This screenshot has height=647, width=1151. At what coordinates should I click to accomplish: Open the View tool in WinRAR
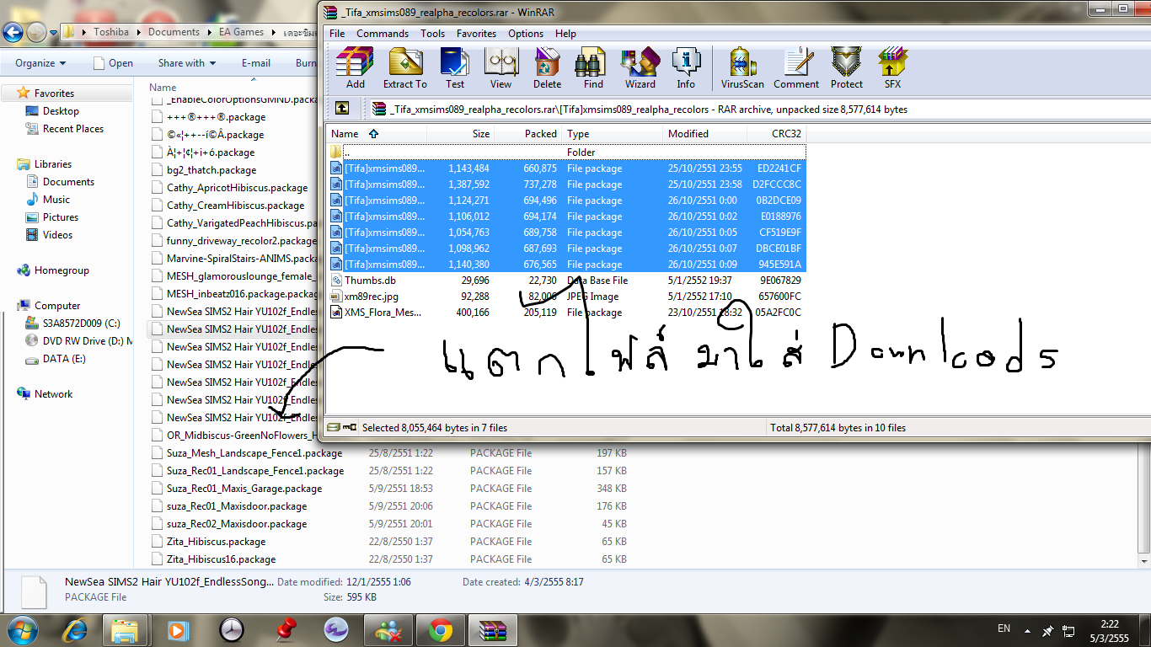click(x=501, y=68)
